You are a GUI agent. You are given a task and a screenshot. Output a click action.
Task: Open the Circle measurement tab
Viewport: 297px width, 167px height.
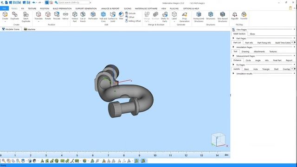pos(248,60)
